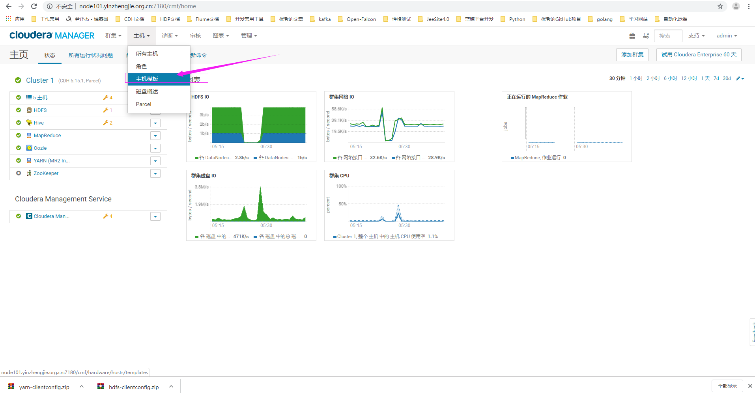
Task: Open the HDFS service link
Action: click(40, 110)
